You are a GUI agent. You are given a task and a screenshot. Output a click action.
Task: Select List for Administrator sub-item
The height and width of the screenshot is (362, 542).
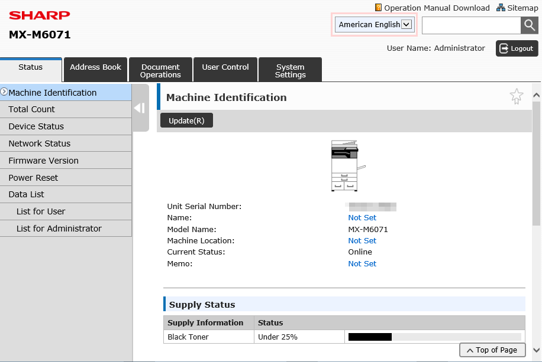[66, 229]
